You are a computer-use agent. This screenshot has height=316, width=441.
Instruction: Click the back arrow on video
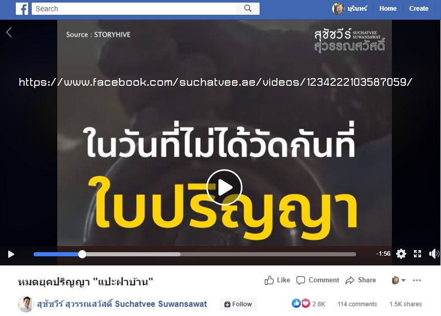click(9, 32)
